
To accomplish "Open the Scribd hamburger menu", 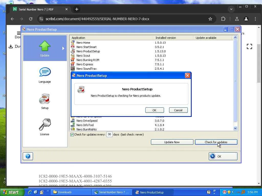I will (x=19, y=33).
